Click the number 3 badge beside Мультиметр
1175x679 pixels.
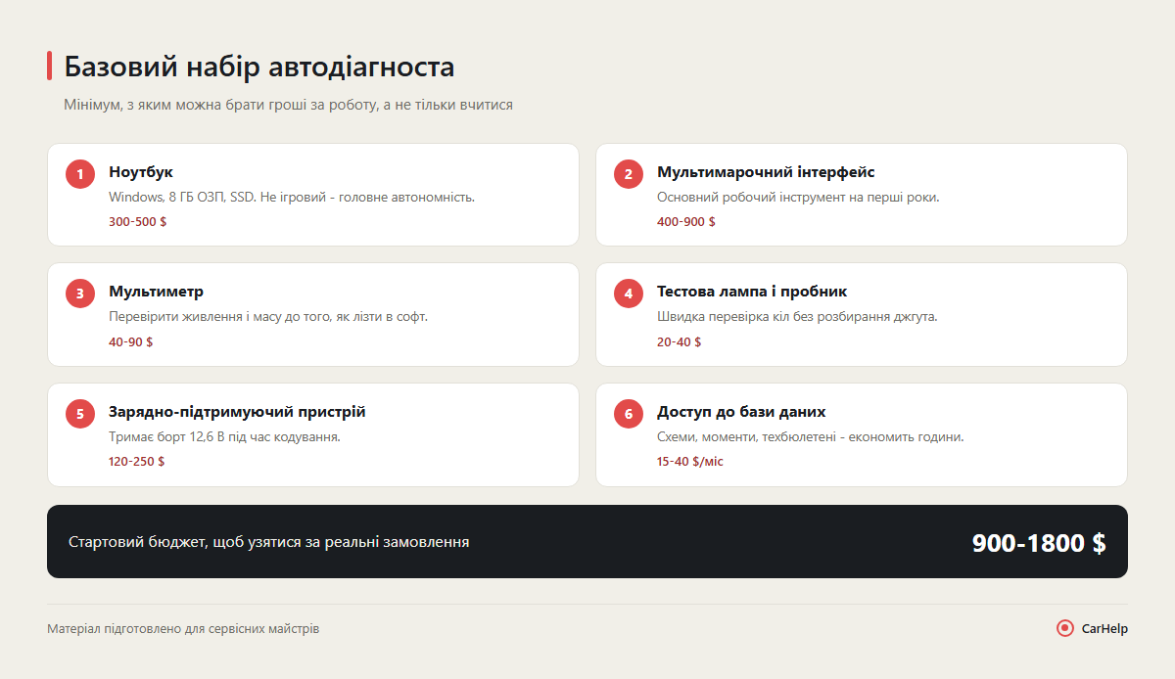[80, 294]
